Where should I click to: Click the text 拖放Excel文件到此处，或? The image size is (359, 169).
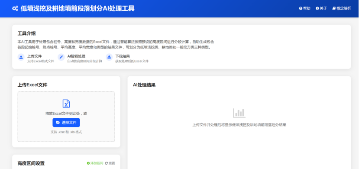point(66,114)
